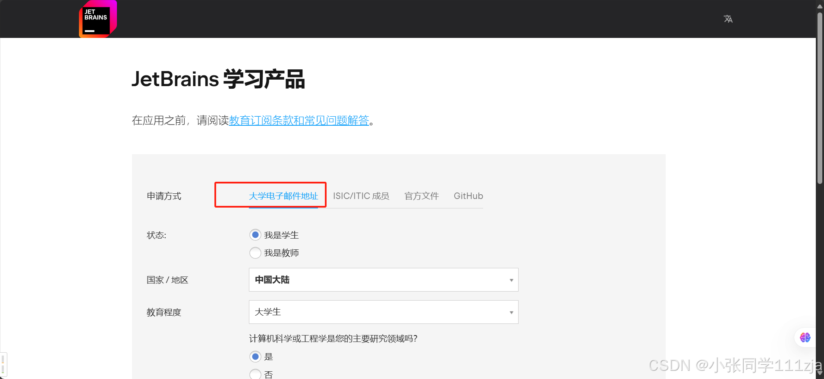Click the 教育程度 label
Viewport: 824px width, 379px height.
tap(164, 312)
